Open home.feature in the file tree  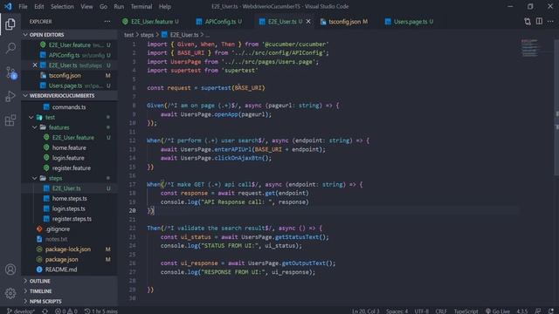(x=69, y=147)
